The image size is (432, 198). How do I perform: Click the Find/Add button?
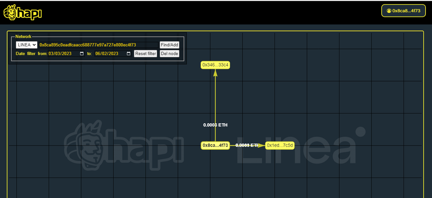tap(170, 45)
